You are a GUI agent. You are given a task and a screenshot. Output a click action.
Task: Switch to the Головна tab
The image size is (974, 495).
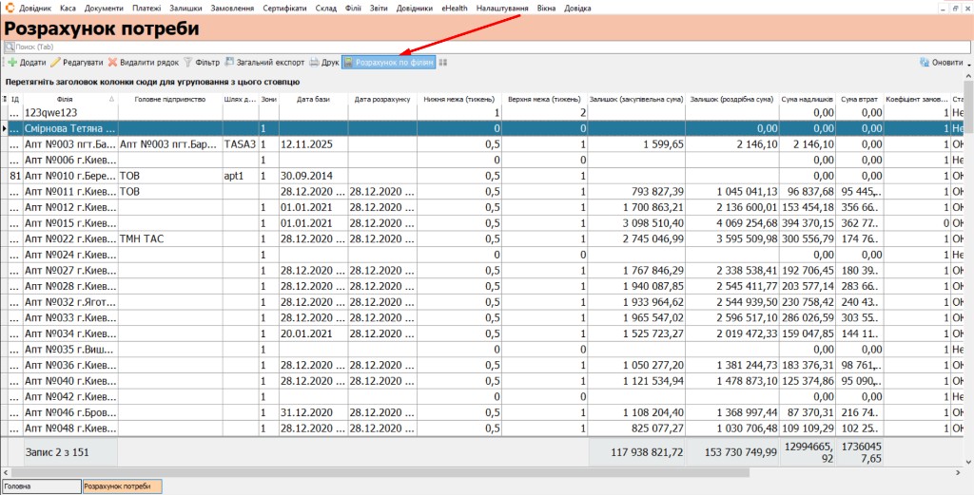click(x=42, y=487)
